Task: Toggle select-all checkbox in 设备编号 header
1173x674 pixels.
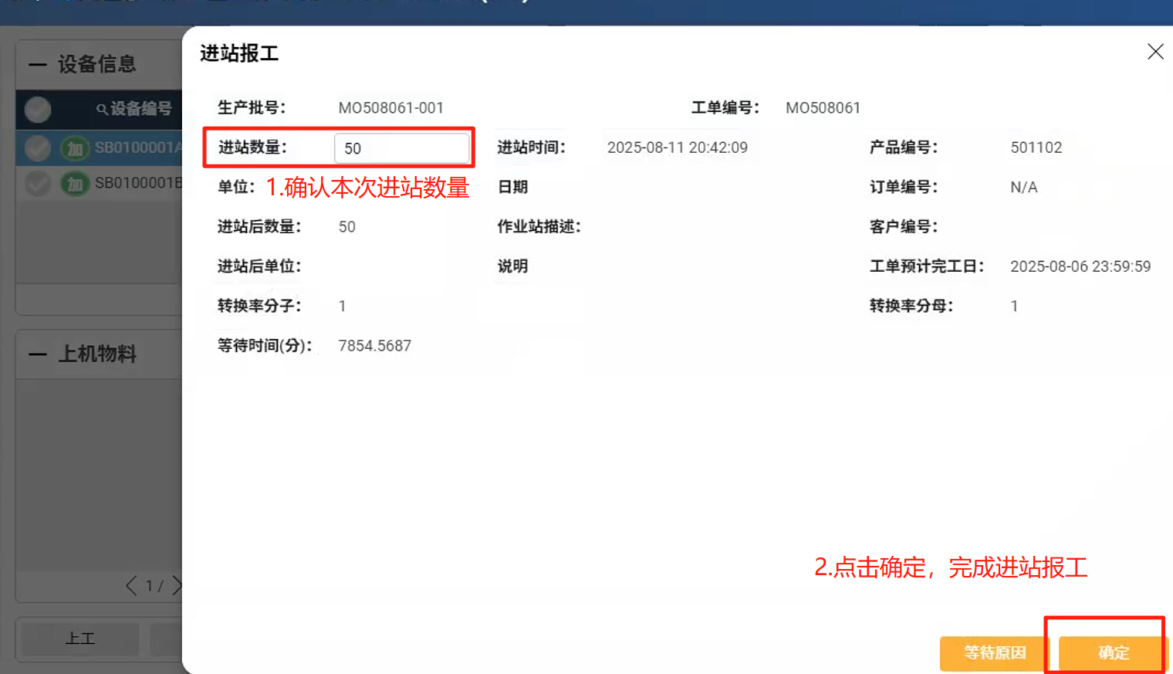Action: [37, 110]
